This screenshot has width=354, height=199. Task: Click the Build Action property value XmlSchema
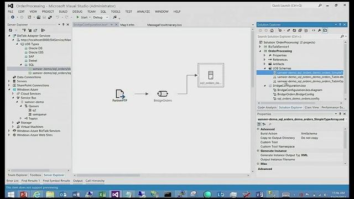309,134
